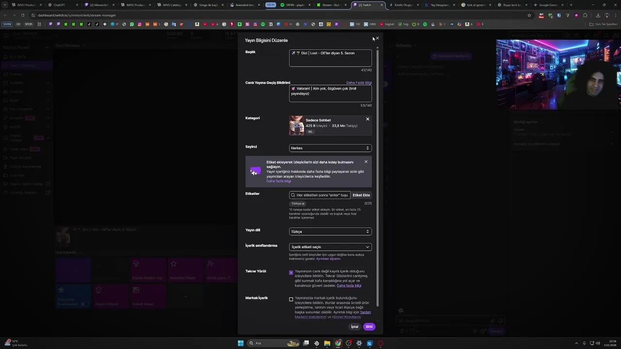This screenshot has height=349, width=621.
Task: Click the Başlık title text field
Action: click(x=330, y=58)
